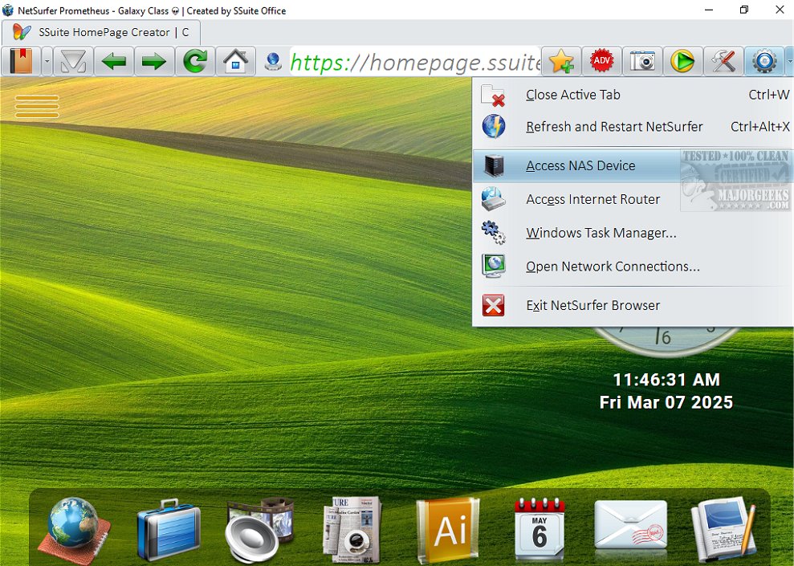Click the globe site icon beside URL
This screenshot has height=566, width=794.
(273, 62)
